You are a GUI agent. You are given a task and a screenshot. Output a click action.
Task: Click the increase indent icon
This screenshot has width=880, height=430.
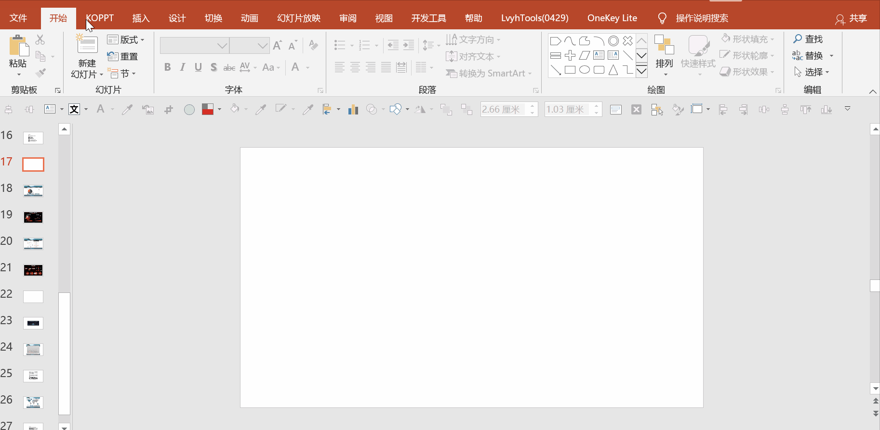coord(409,45)
